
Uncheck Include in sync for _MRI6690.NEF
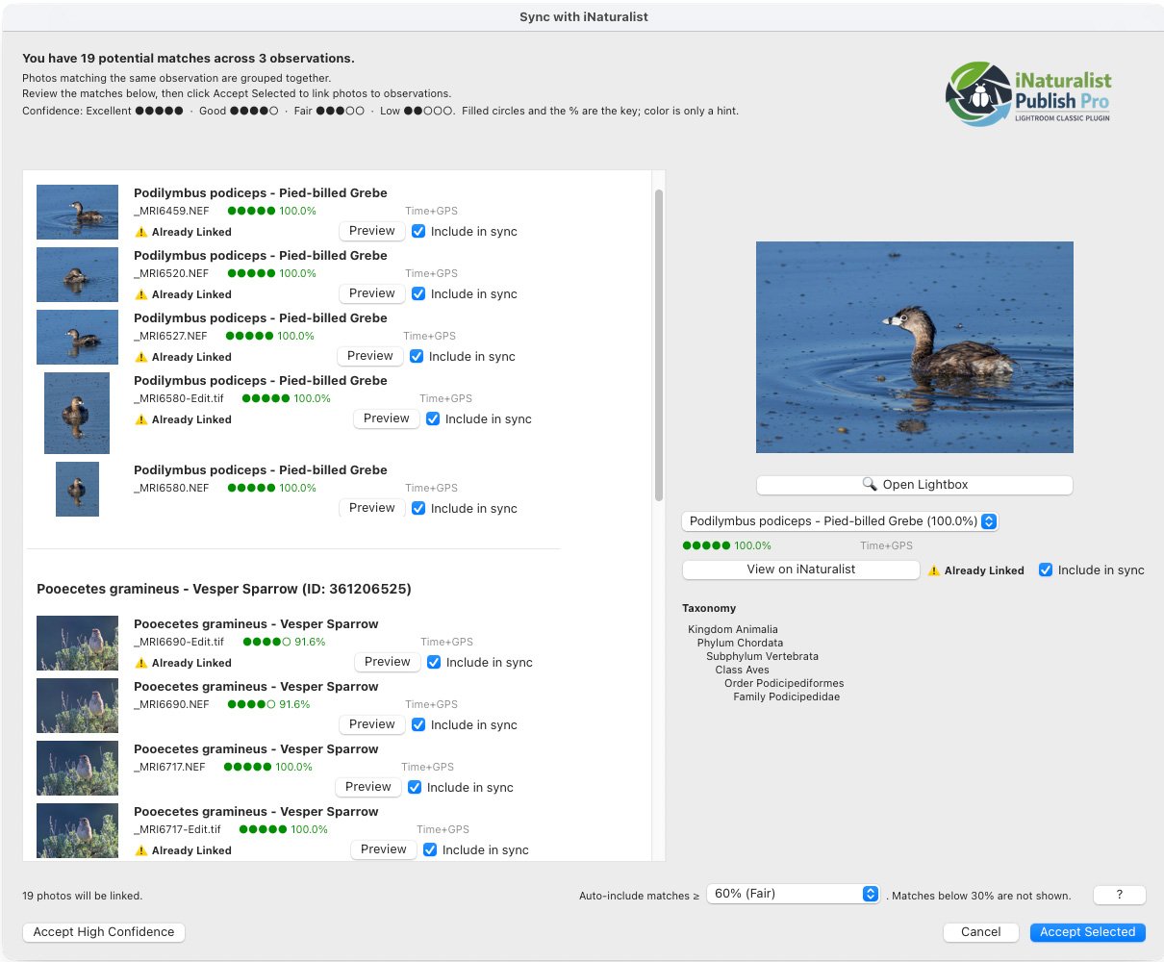click(x=418, y=724)
